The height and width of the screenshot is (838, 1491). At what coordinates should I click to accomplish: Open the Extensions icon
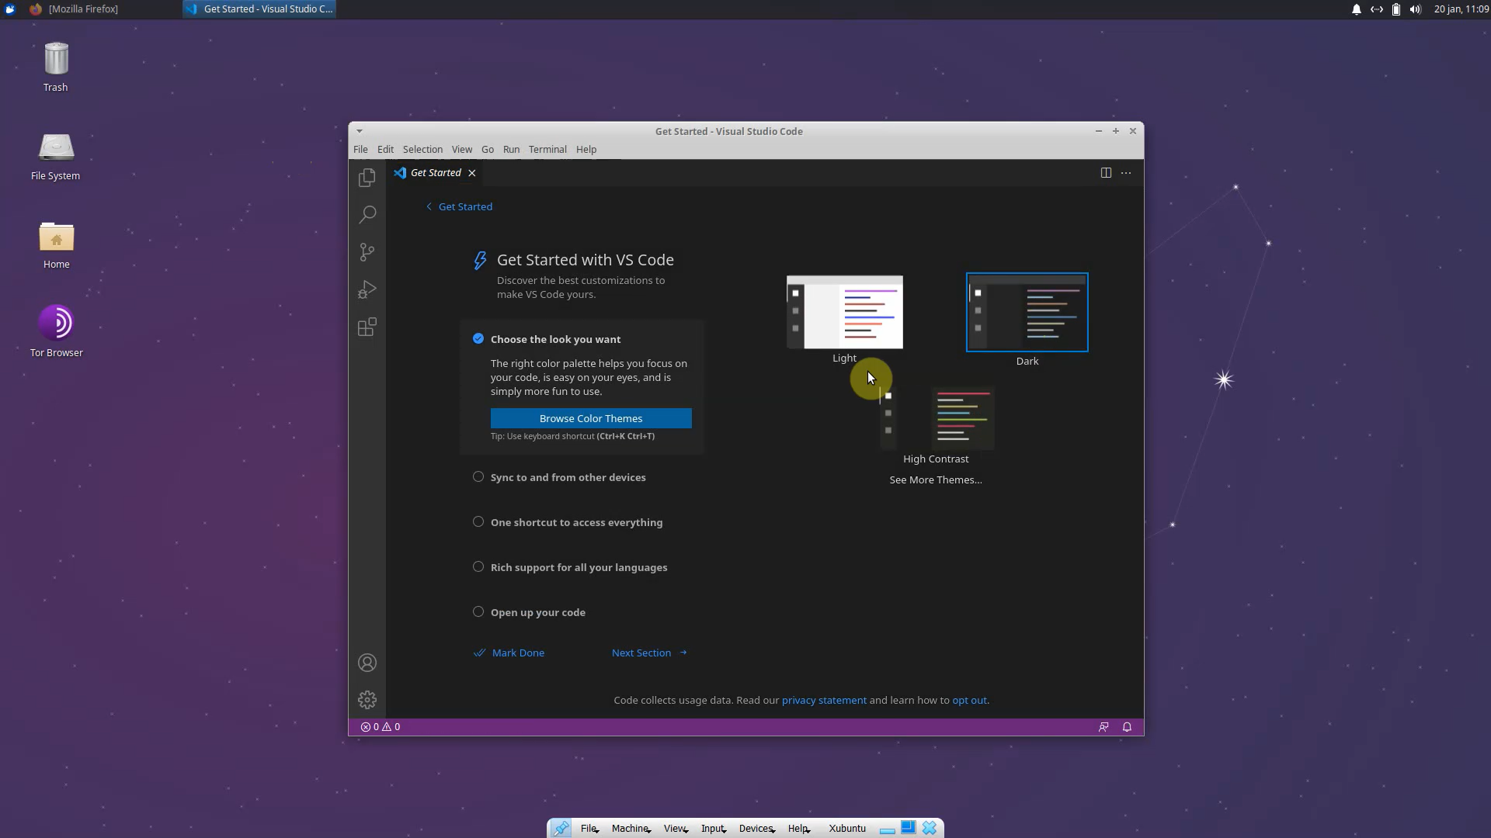pyautogui.click(x=367, y=327)
